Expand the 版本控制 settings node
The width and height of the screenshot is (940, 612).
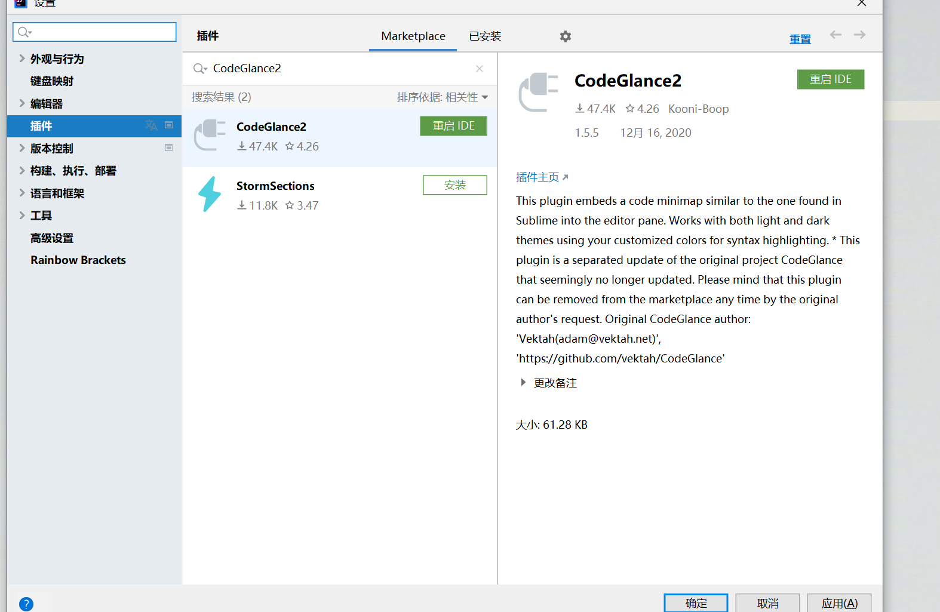pos(22,148)
